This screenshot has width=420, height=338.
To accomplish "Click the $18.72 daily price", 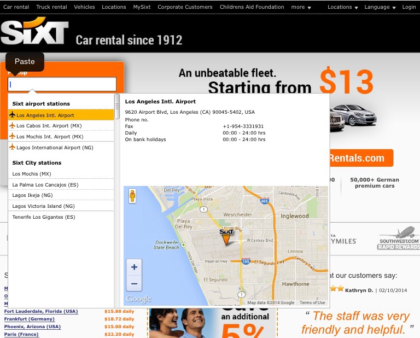I will click(119, 319).
